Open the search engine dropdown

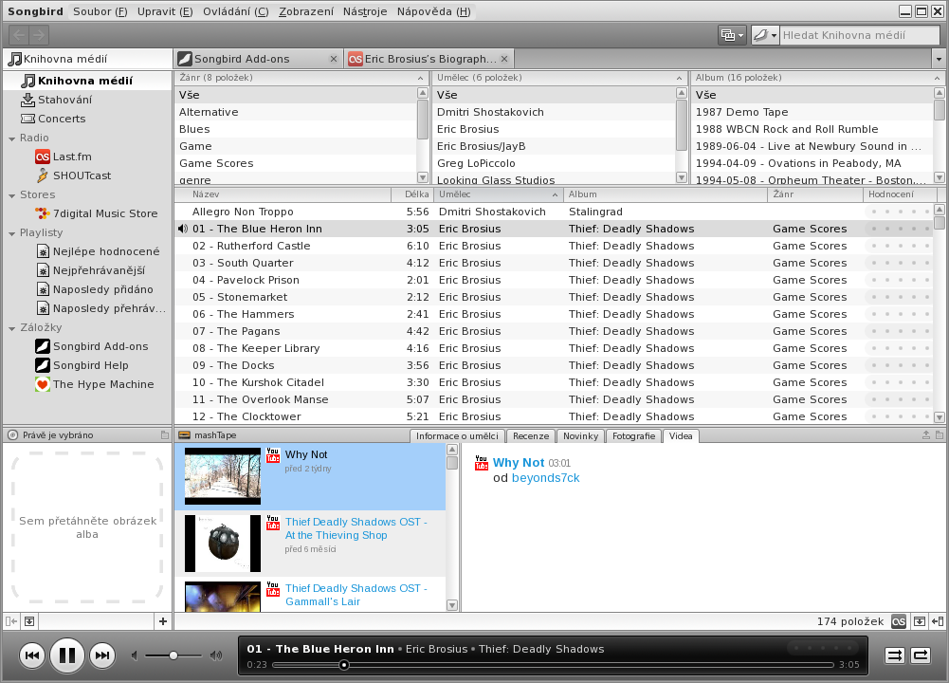765,35
